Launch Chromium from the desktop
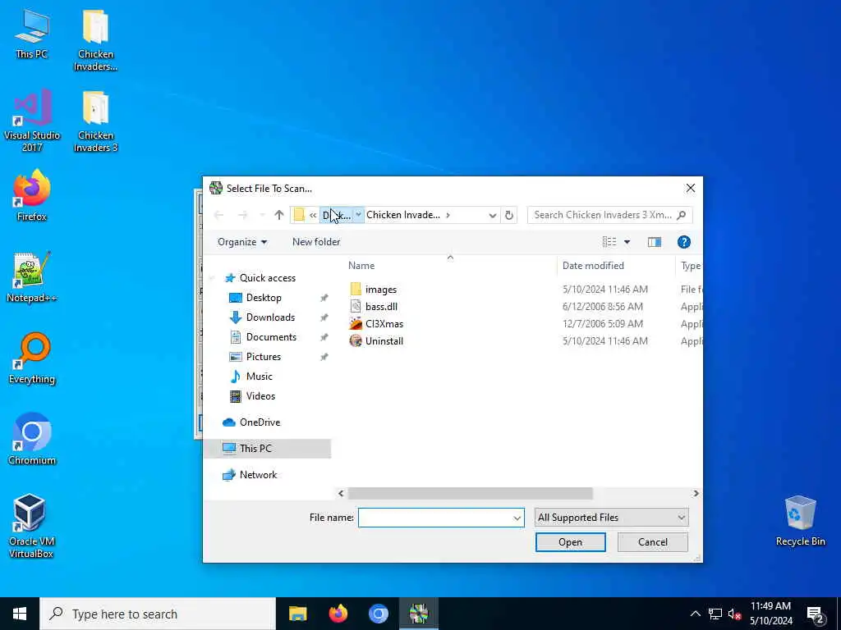841x630 pixels. (32, 440)
